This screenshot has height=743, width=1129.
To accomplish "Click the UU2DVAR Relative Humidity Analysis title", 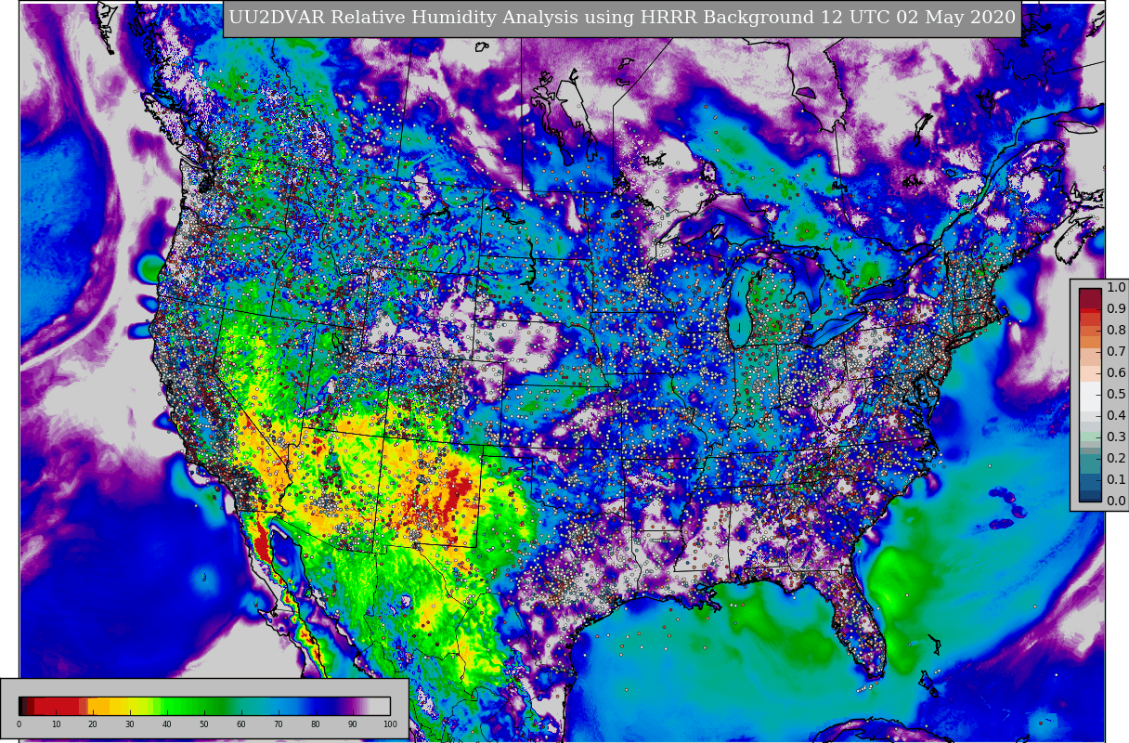I will click(x=622, y=18).
